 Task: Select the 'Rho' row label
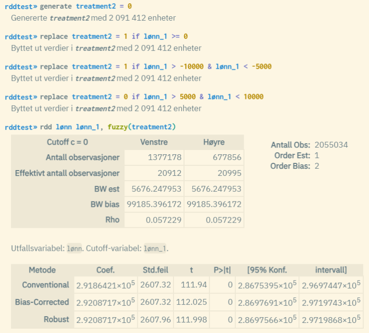(112, 220)
